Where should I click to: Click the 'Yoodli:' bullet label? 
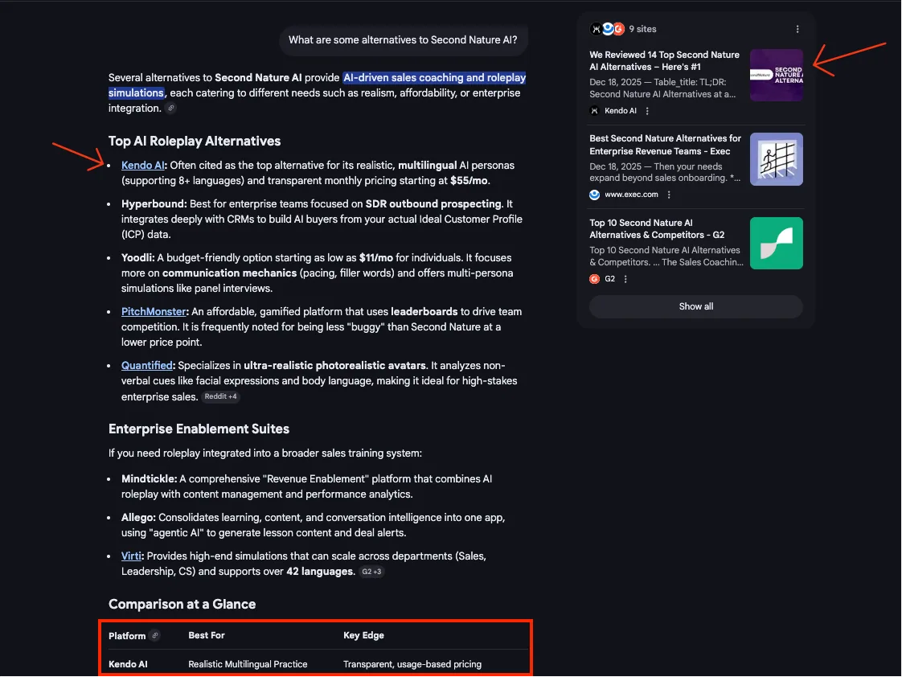(x=138, y=258)
